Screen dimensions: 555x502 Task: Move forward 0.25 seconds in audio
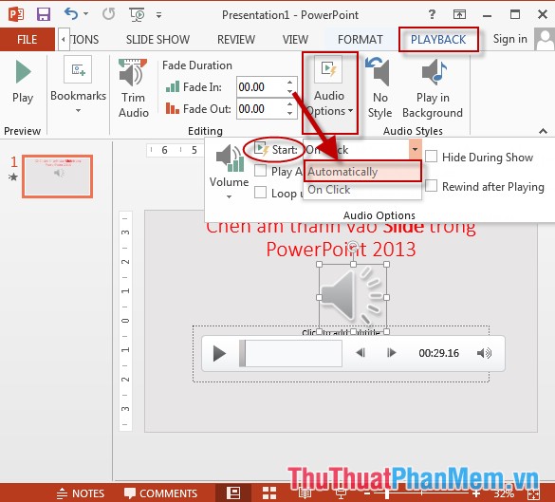pos(391,353)
